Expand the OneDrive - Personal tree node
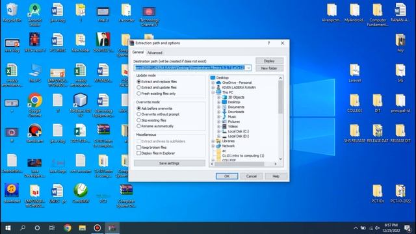 (213, 83)
